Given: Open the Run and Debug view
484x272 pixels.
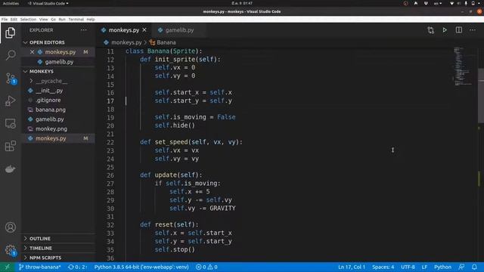Looking at the screenshot, I should pos(10,100).
